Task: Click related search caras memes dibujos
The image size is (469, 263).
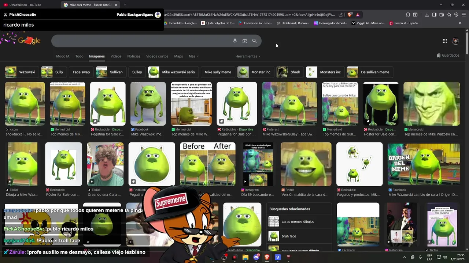Action: (x=299, y=221)
